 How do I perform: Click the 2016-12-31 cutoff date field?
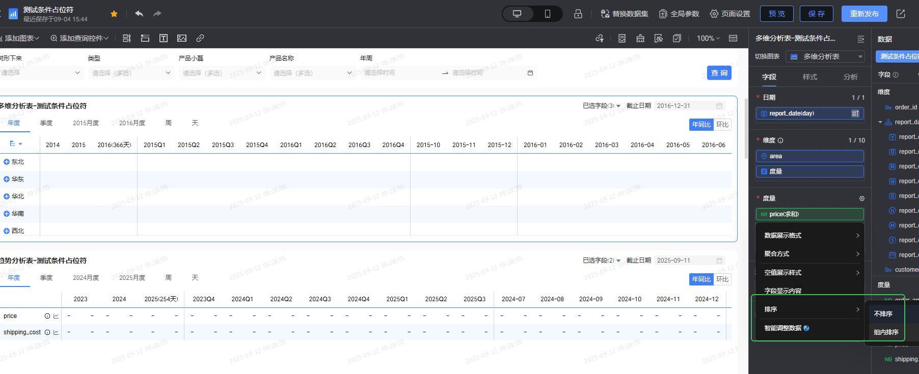pyautogui.click(x=689, y=106)
